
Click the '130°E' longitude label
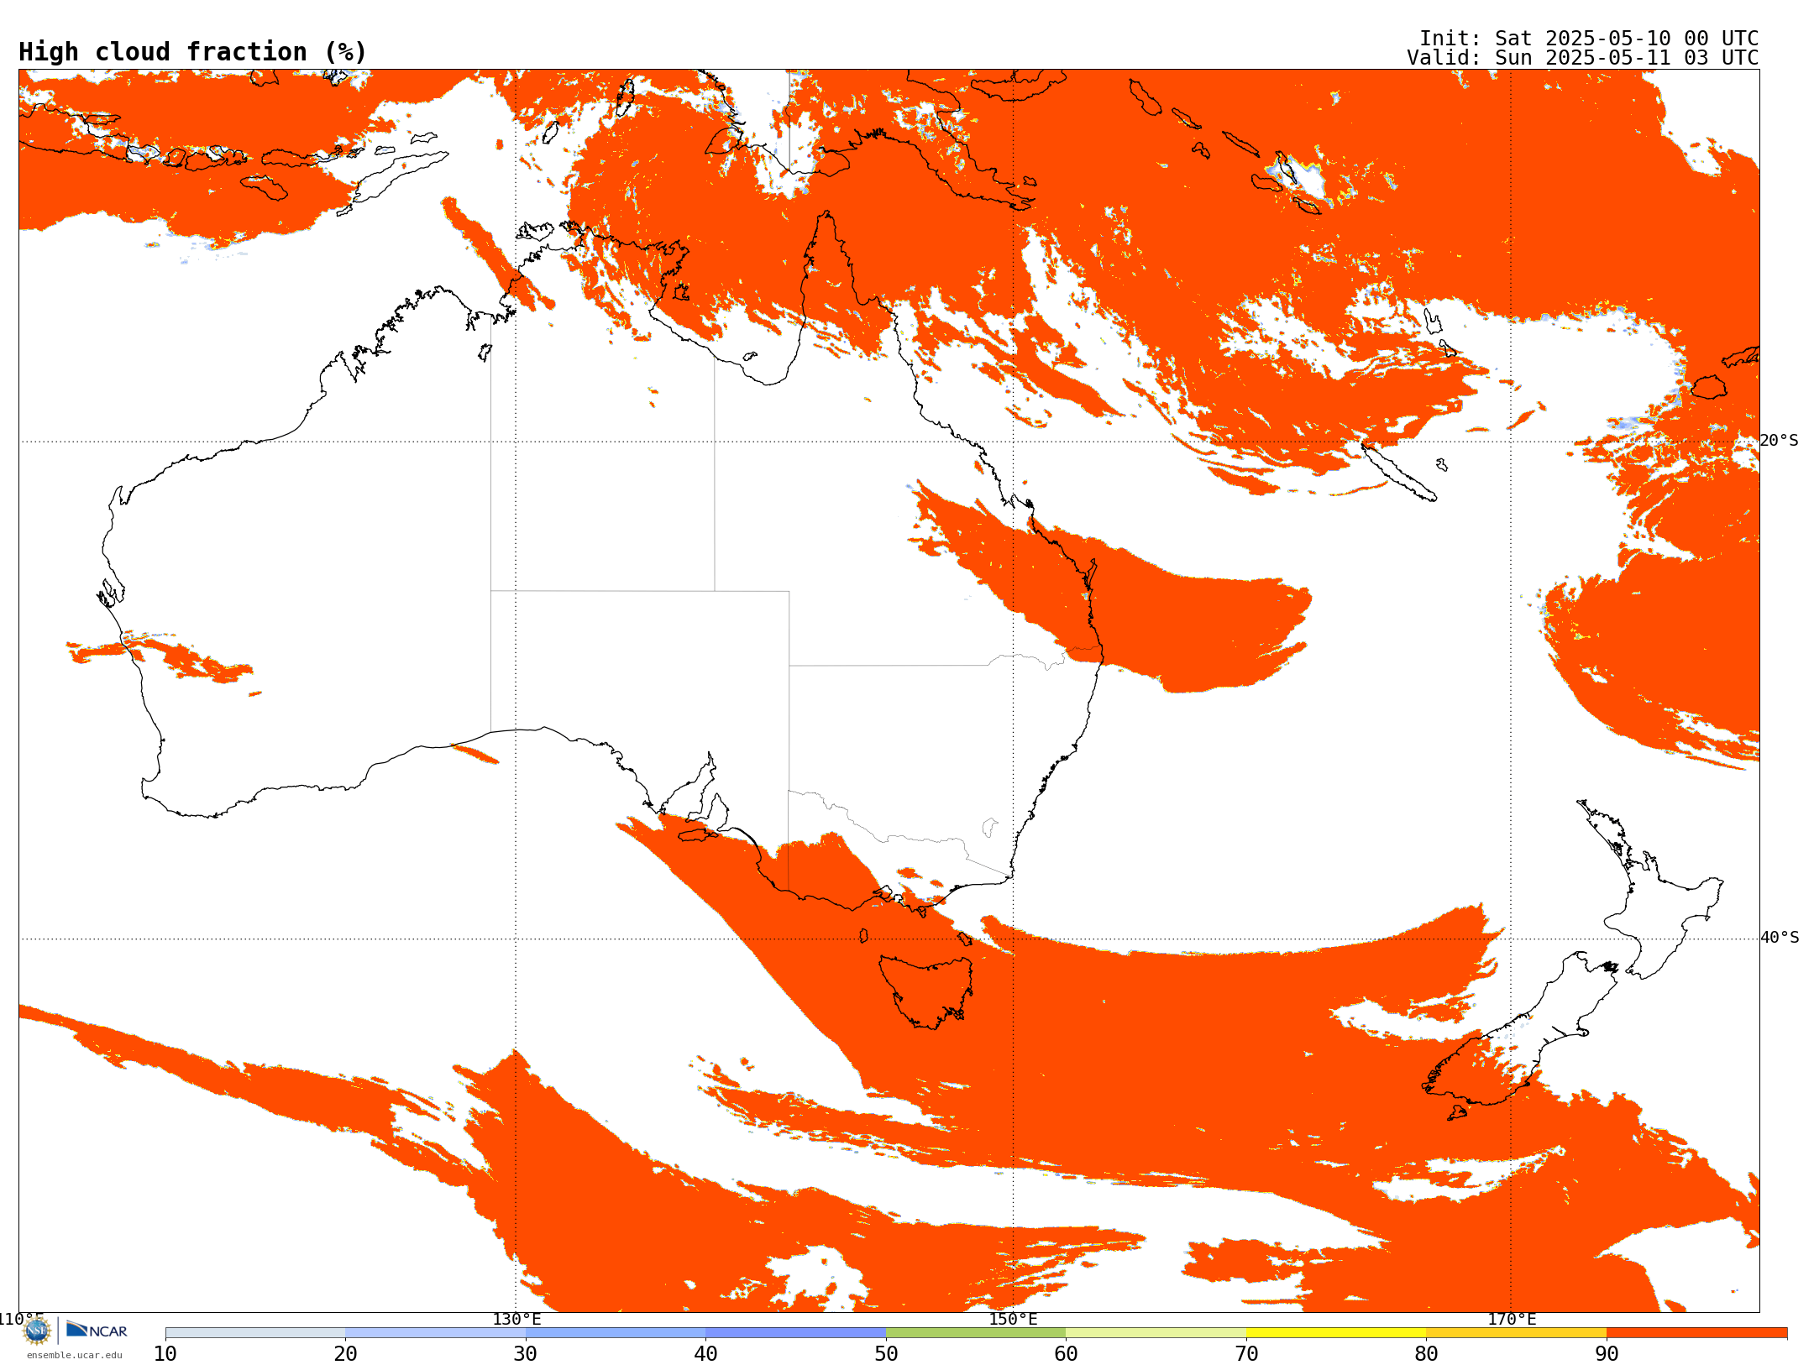tap(516, 1320)
